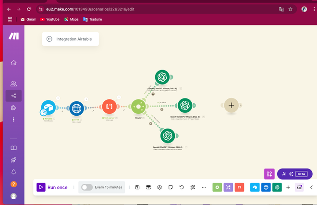Open Scenarios from the left sidebar share icon
Screen dimensions: 317x205
tap(13, 96)
